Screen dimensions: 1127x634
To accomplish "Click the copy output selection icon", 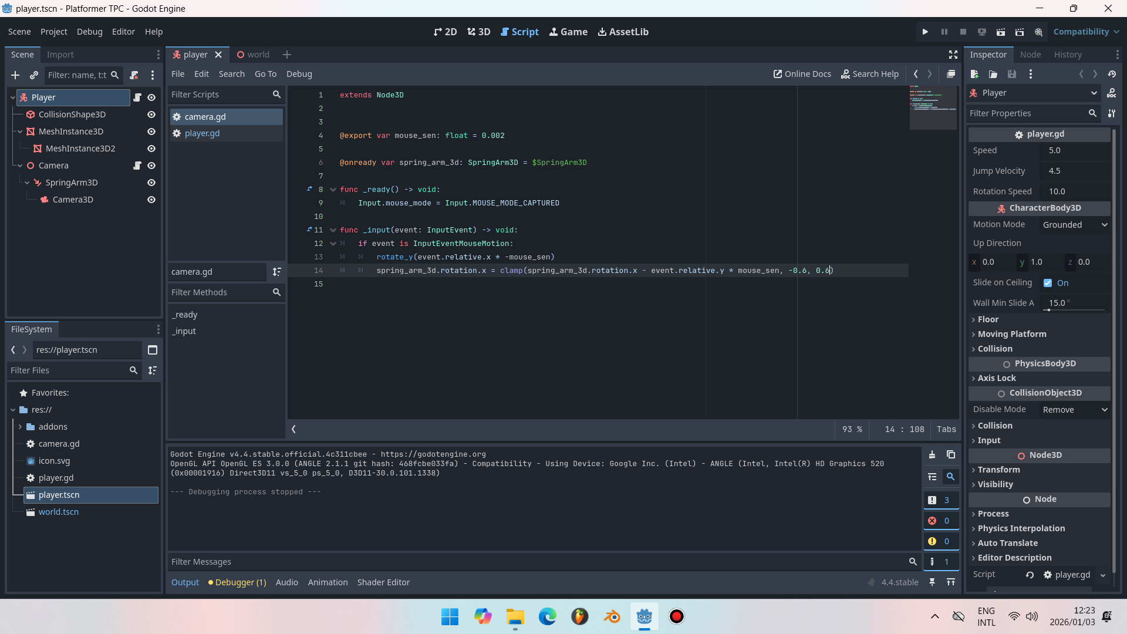I will tap(951, 455).
